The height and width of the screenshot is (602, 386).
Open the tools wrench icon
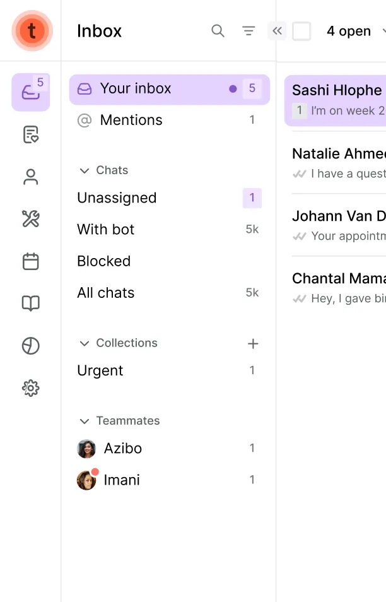tap(30, 219)
